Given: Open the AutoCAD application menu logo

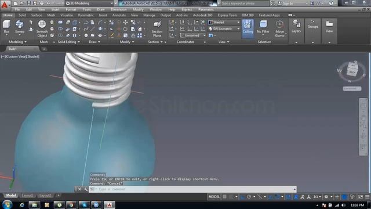Looking at the screenshot, I should (5, 5).
